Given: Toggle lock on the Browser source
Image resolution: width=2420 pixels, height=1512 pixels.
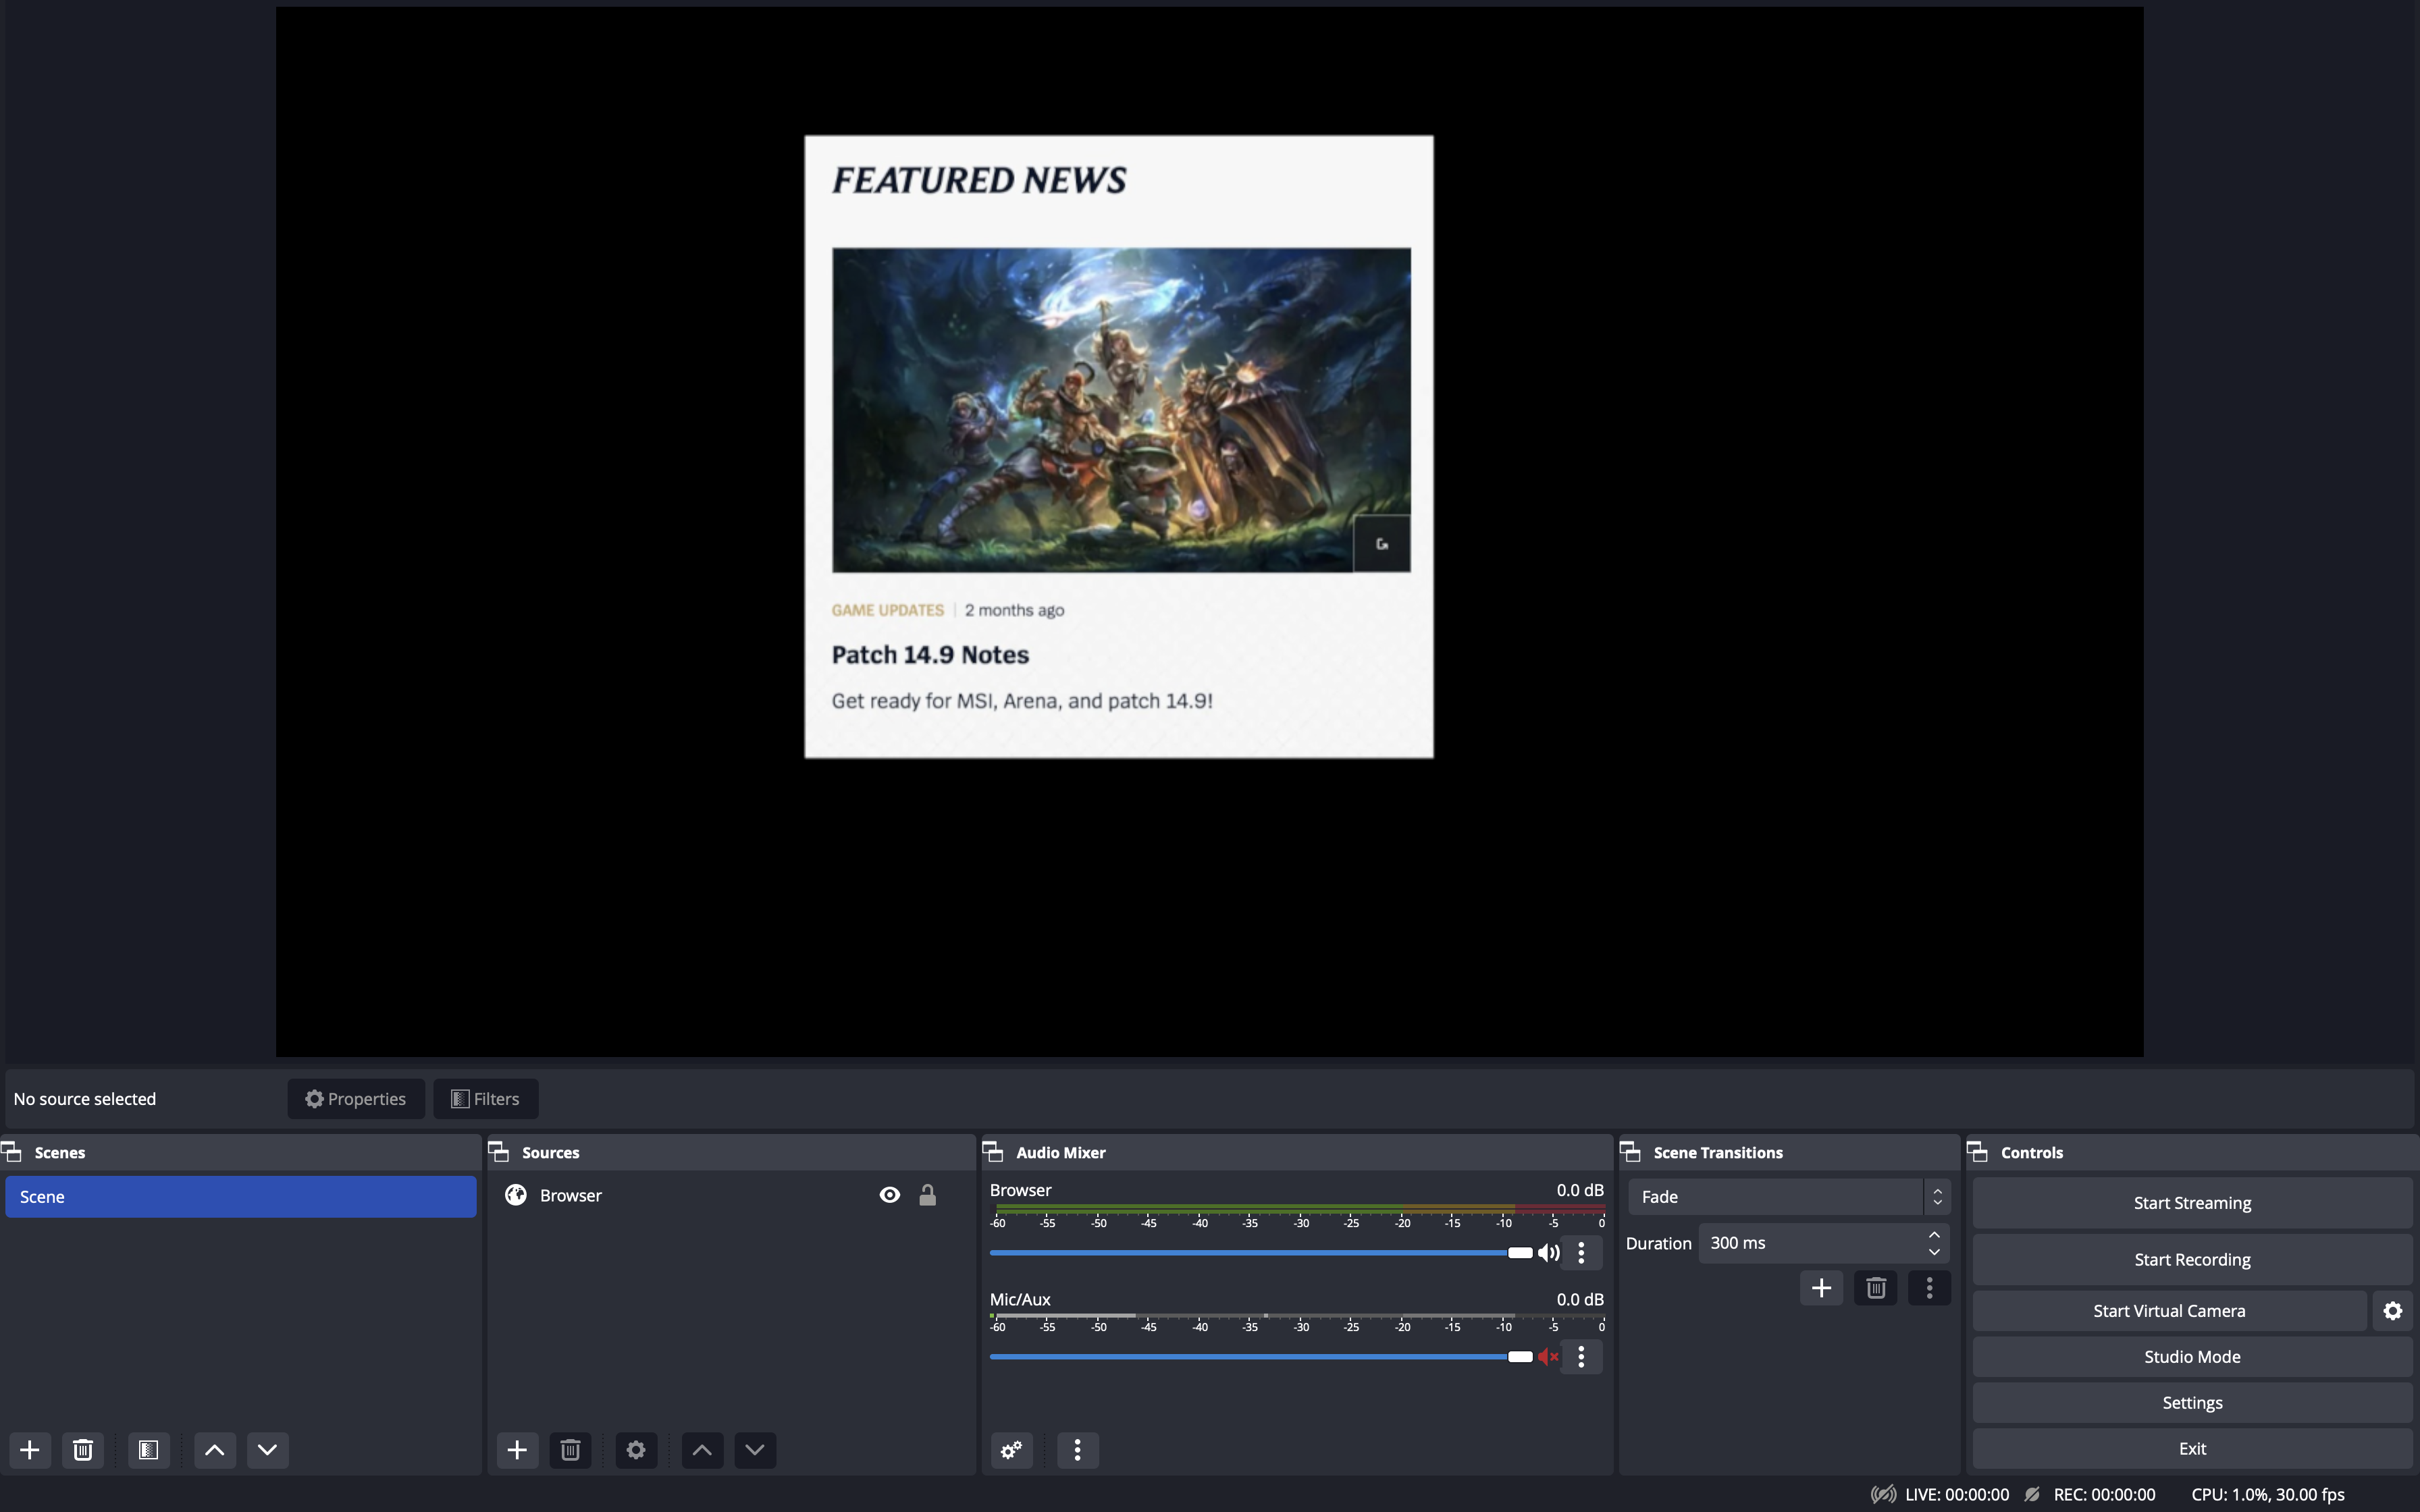Looking at the screenshot, I should click(x=928, y=1195).
